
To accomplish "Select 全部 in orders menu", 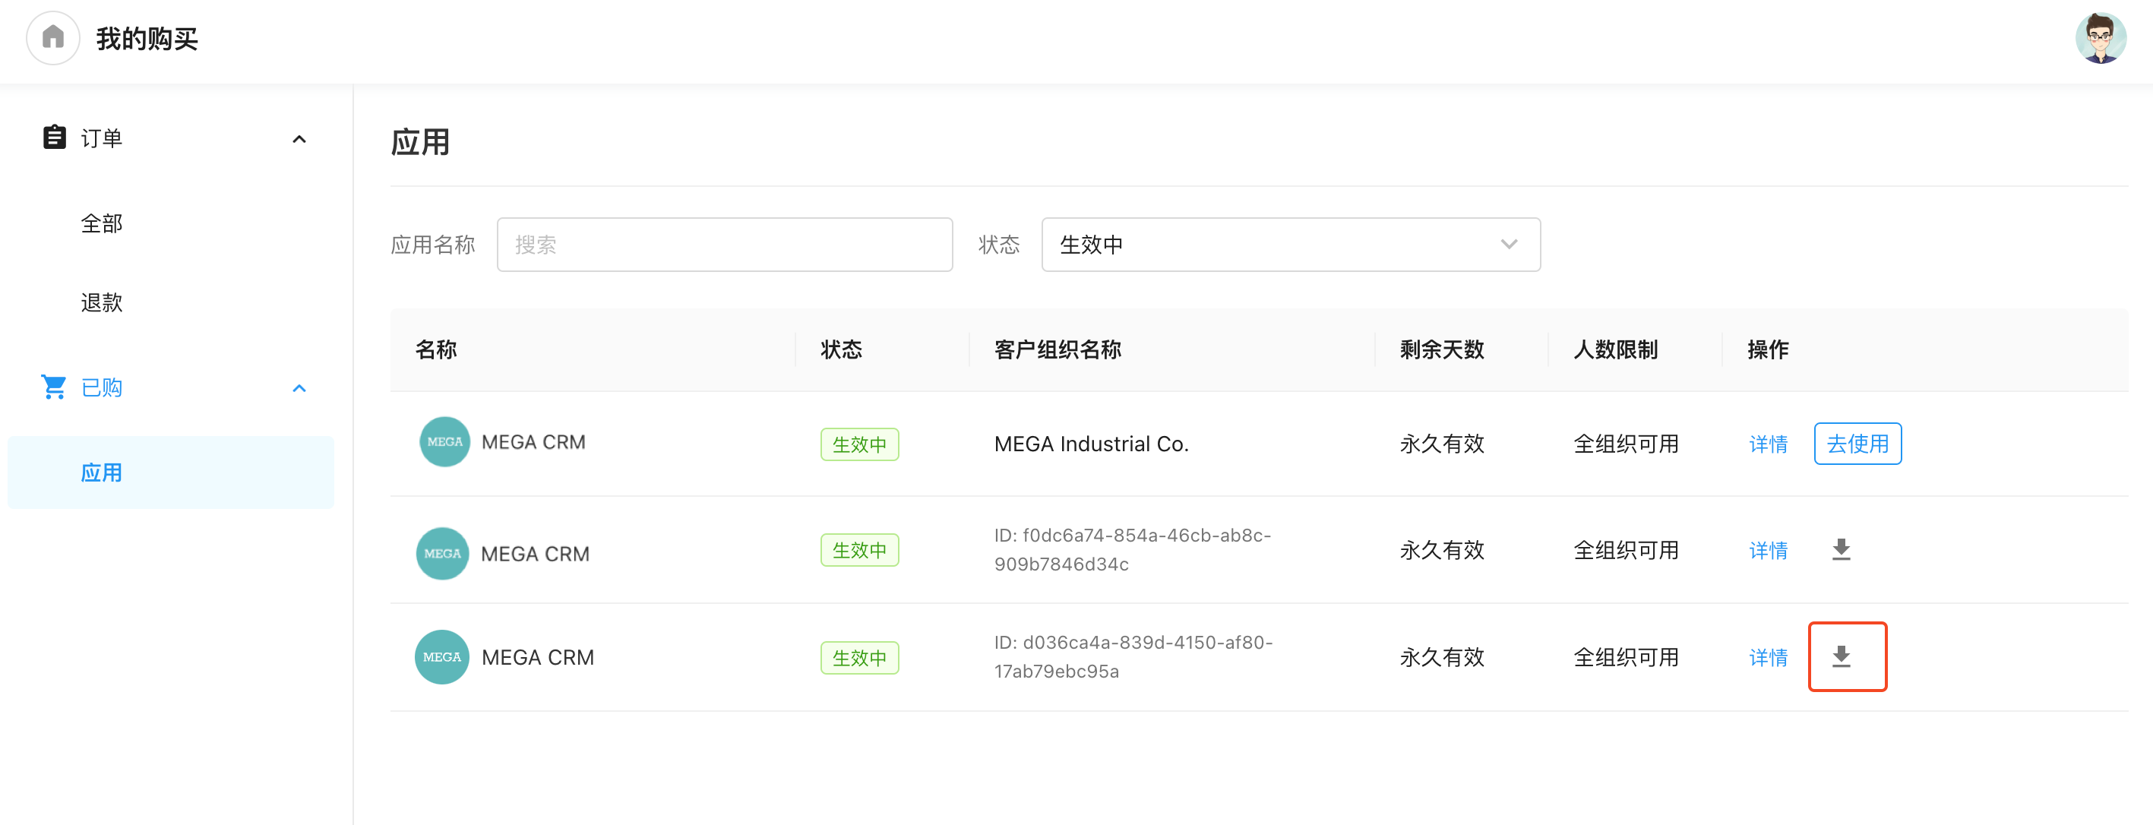I will pos(102,223).
